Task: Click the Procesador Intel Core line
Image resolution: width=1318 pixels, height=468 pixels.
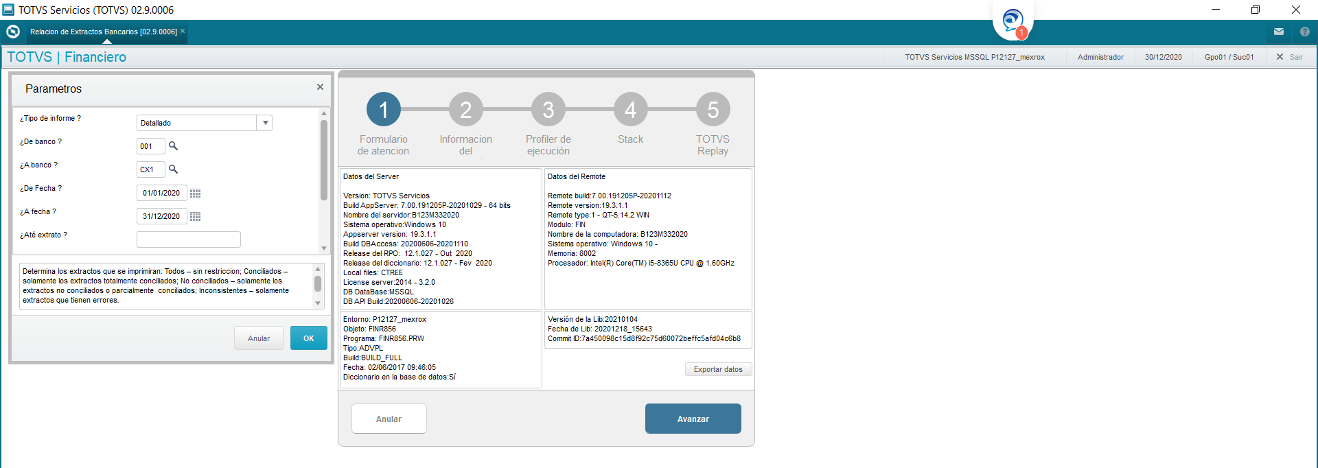Action: tap(641, 263)
